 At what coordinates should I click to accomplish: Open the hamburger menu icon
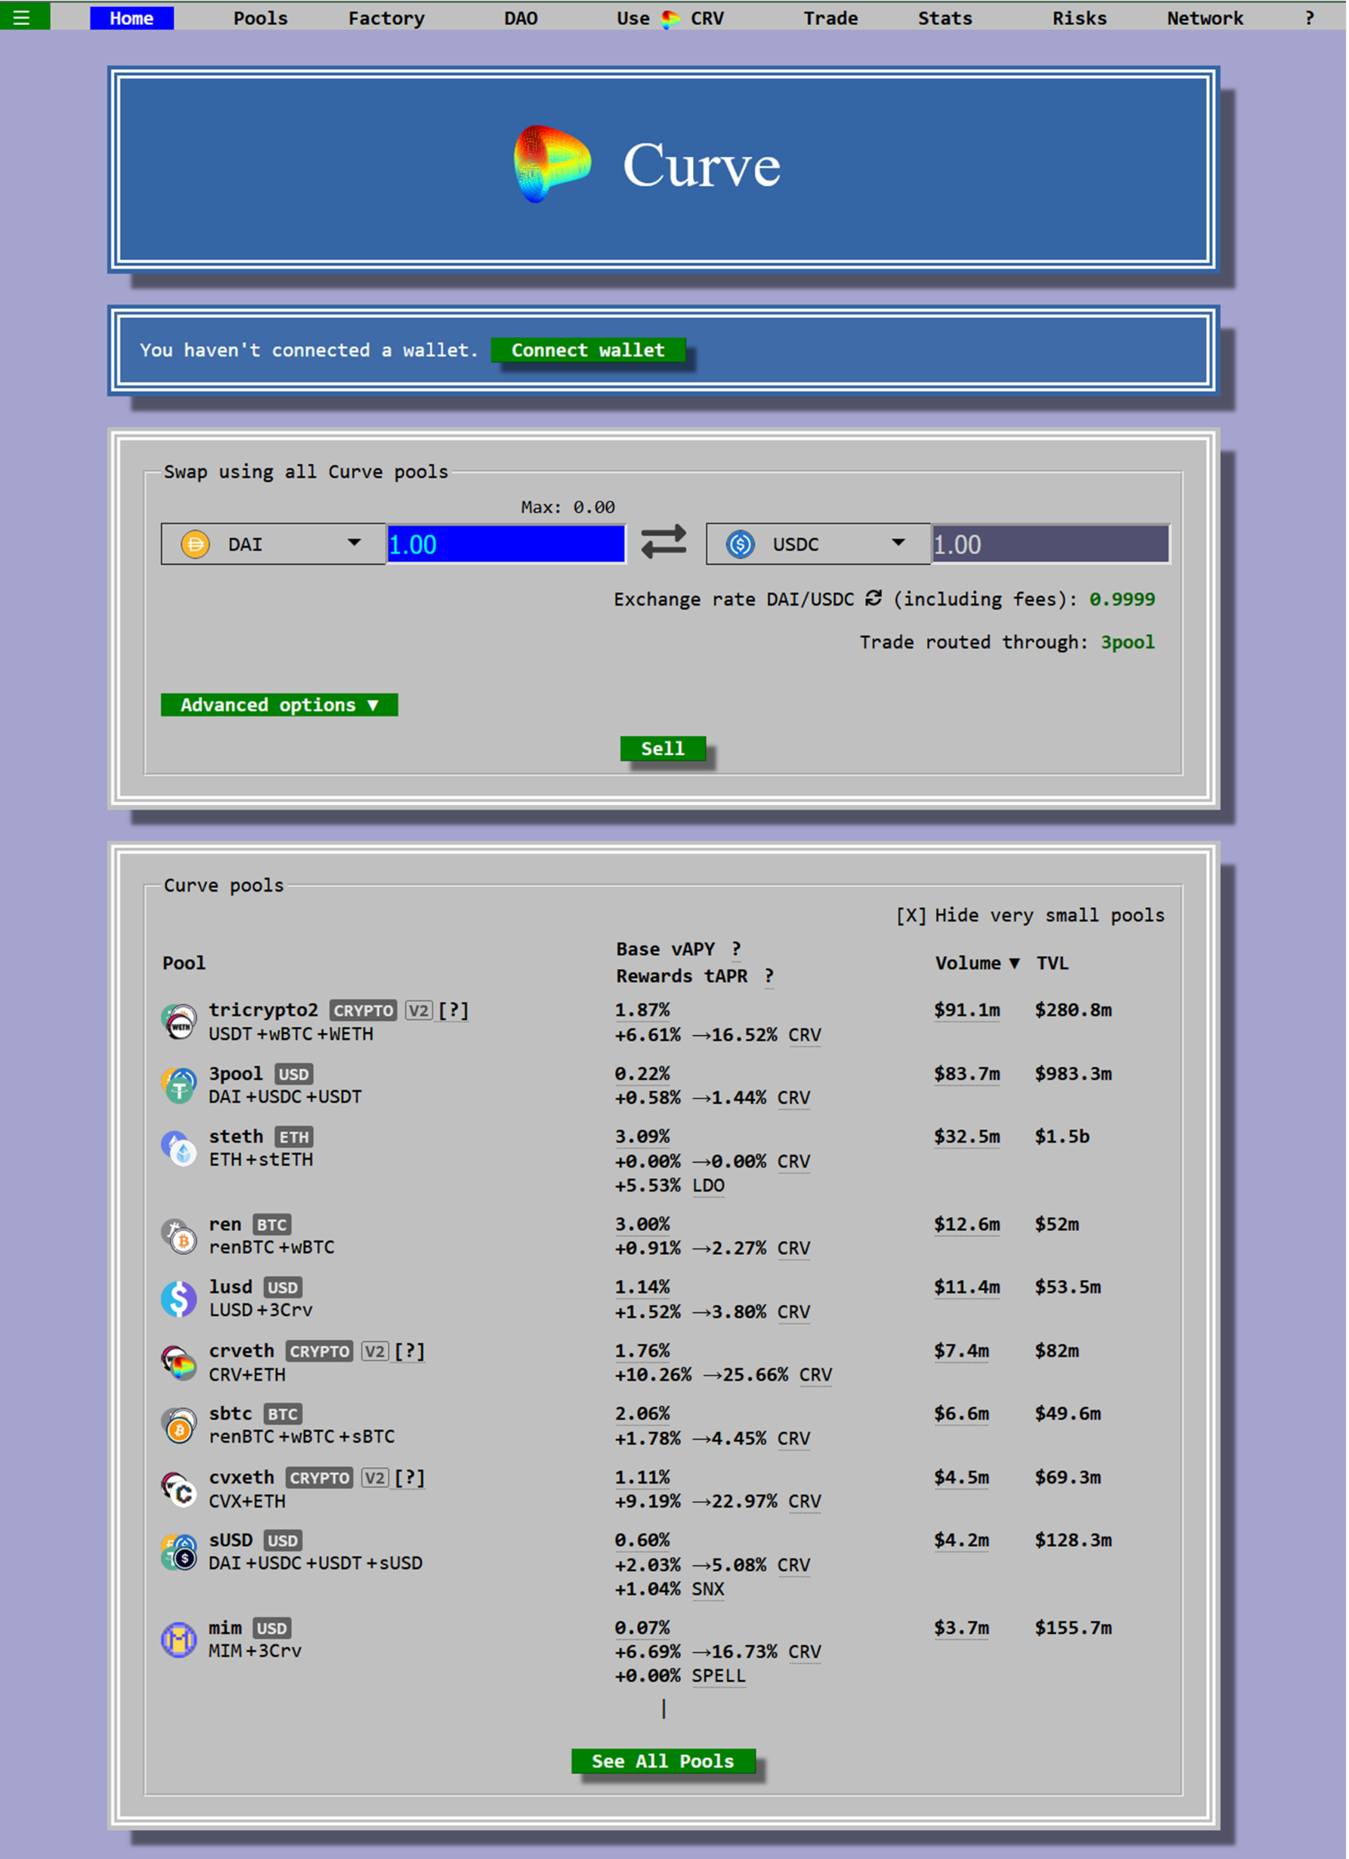[21, 17]
